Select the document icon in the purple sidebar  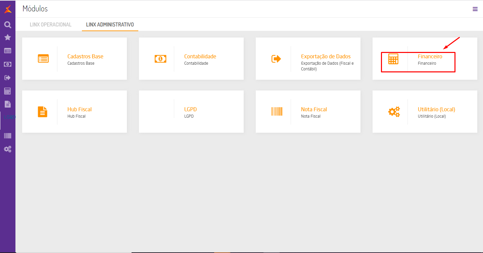point(8,104)
